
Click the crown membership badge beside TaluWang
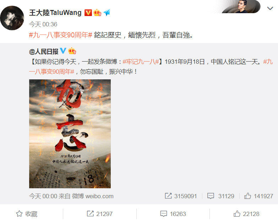point(97,12)
